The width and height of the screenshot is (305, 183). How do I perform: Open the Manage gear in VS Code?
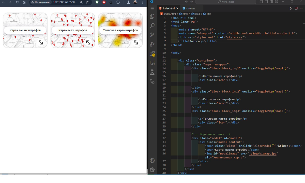152,170
